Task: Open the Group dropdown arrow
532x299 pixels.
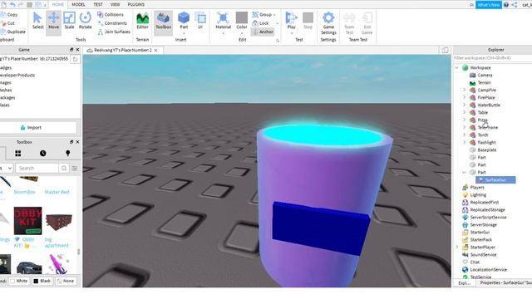Action: point(274,15)
